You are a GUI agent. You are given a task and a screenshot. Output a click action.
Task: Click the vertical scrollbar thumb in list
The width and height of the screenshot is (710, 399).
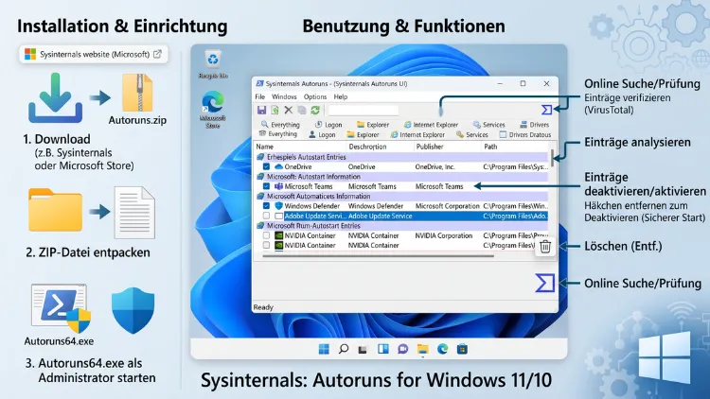(x=552, y=157)
